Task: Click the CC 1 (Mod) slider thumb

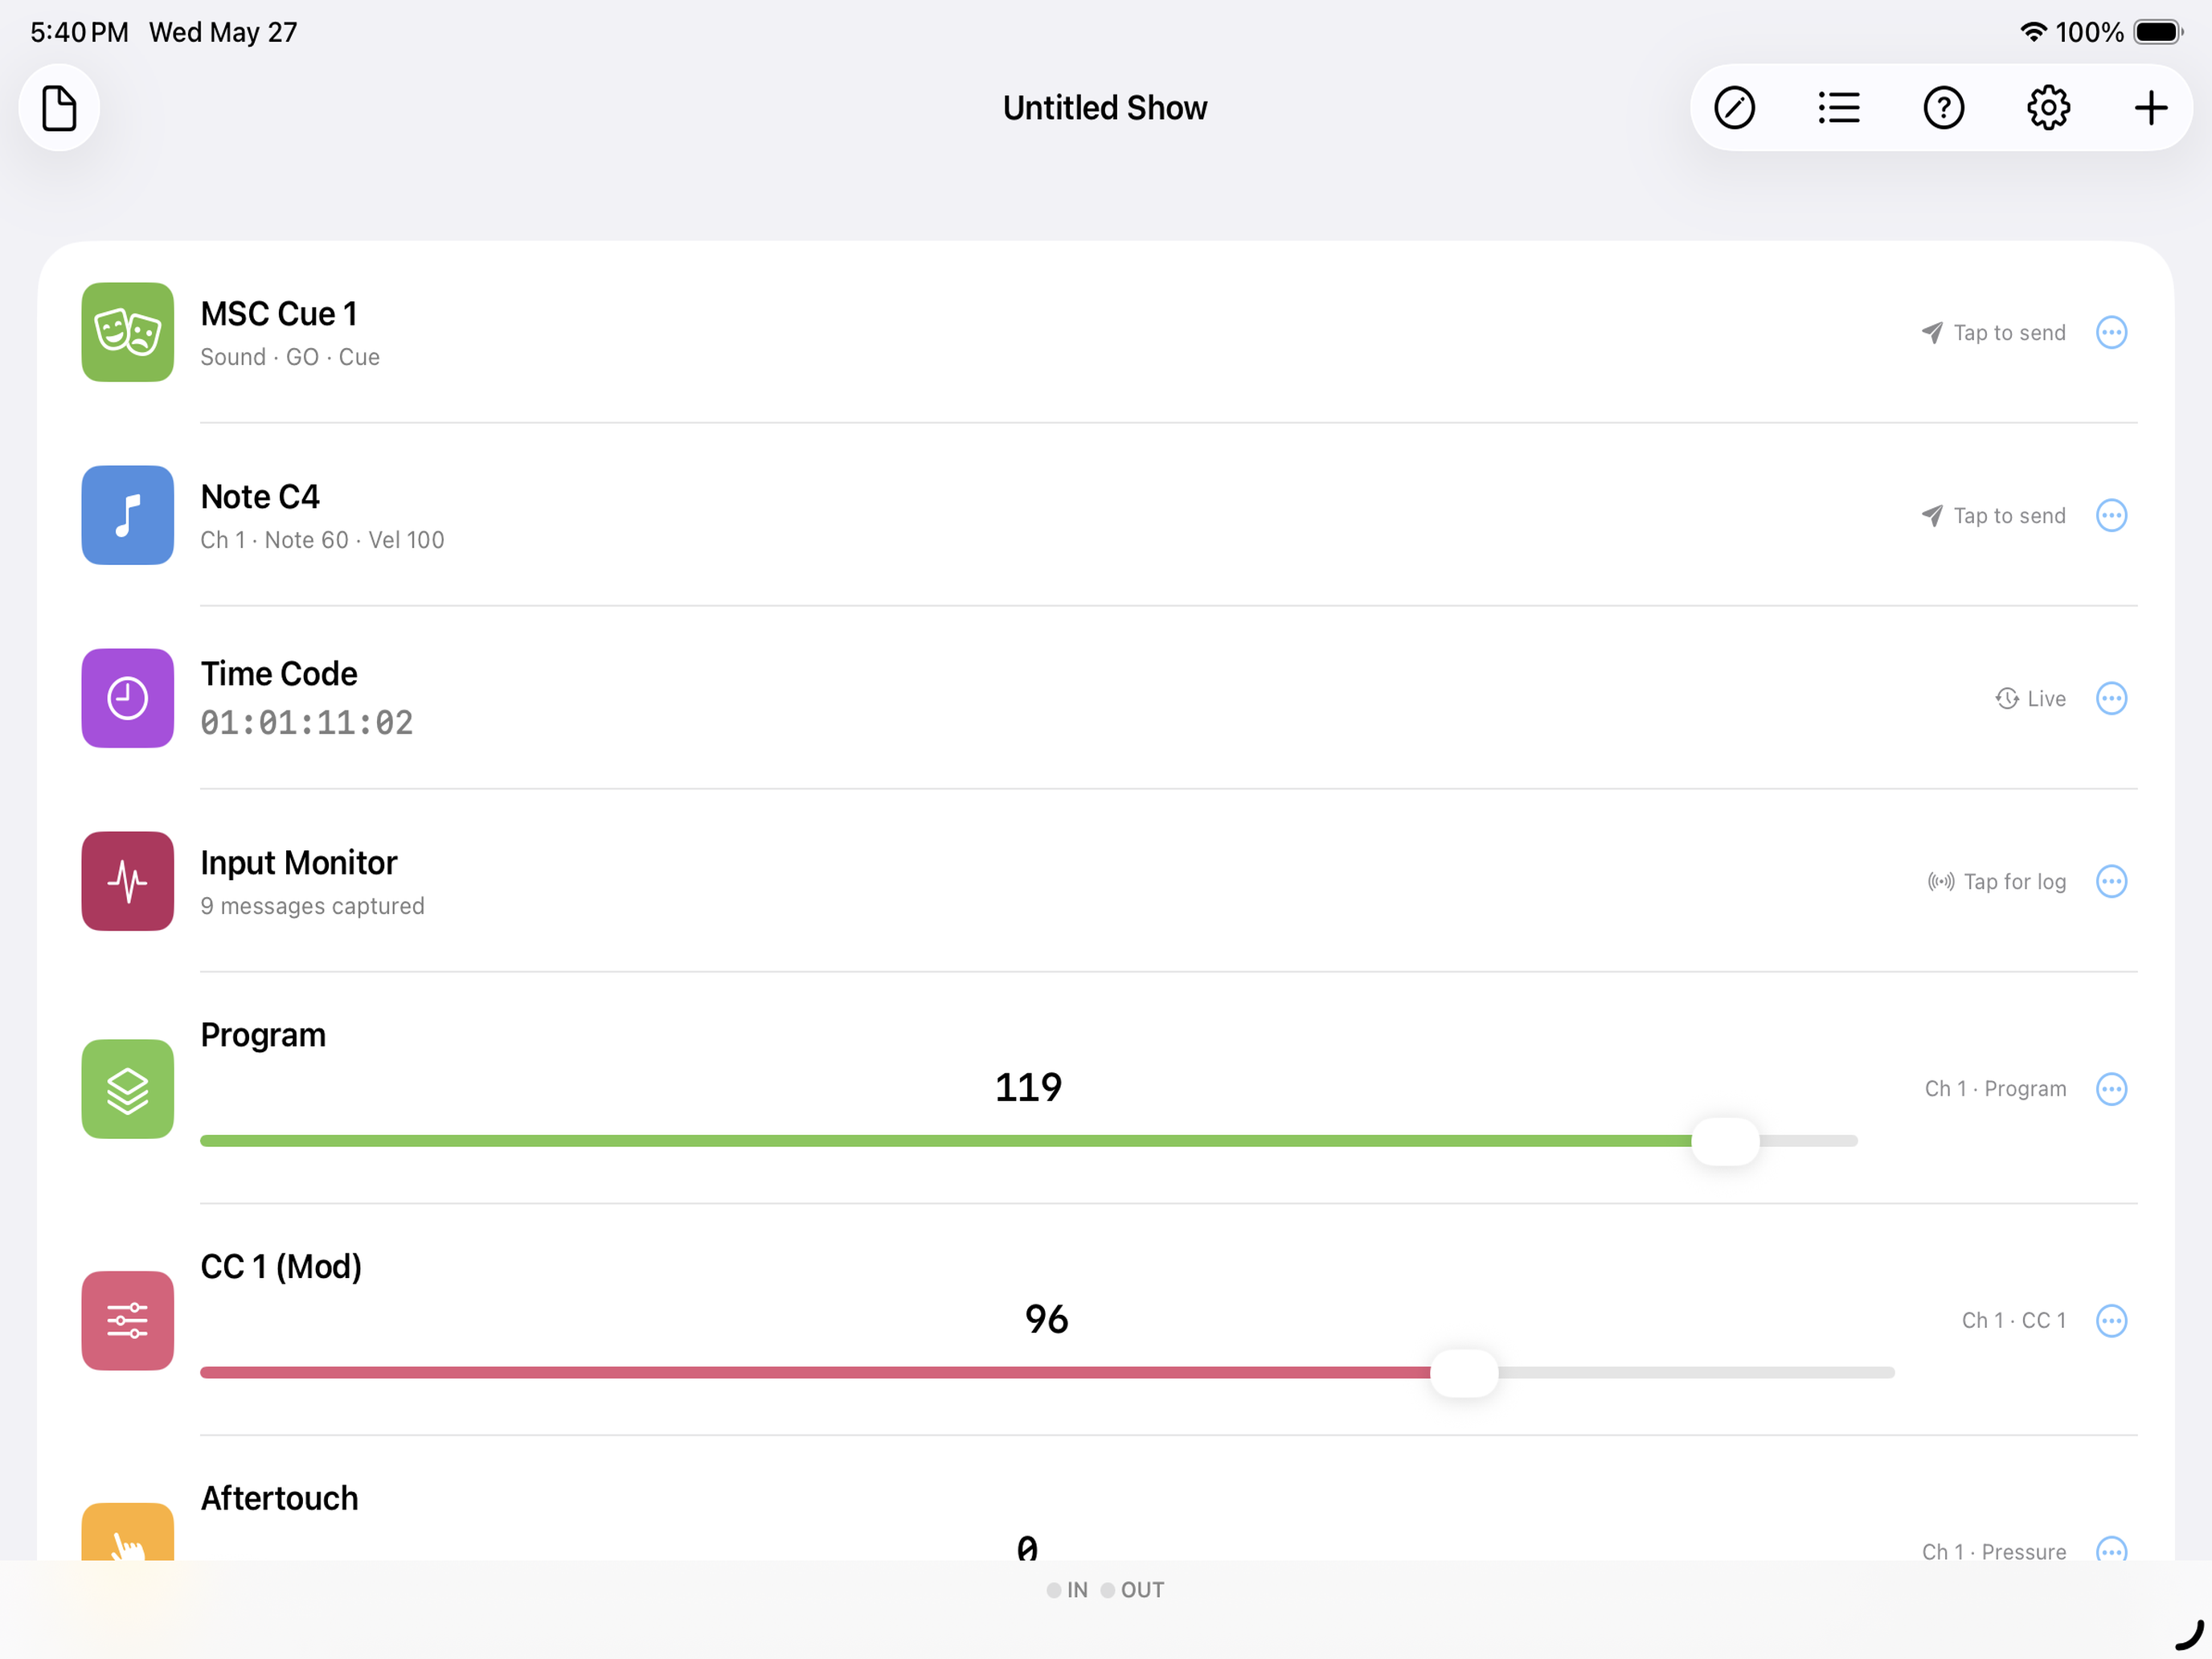Action: coord(1464,1373)
